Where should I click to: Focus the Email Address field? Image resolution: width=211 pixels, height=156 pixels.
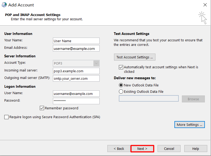(x=76, y=48)
